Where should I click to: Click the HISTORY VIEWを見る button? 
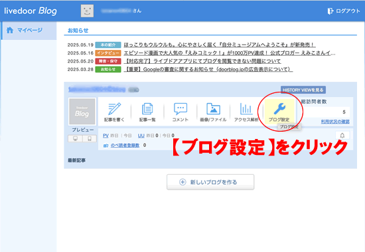[x=303, y=90]
